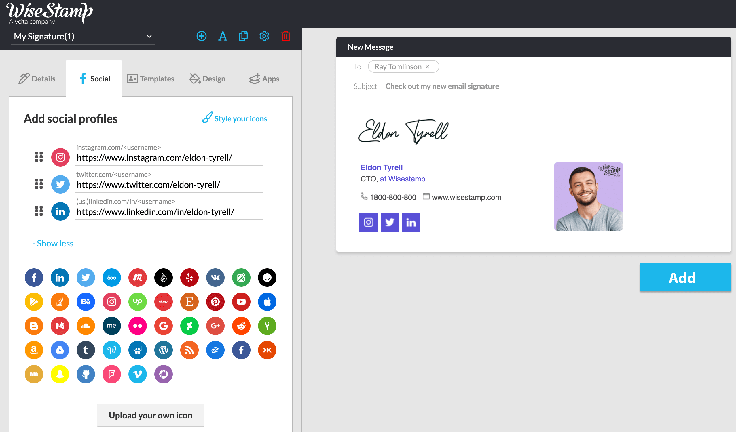
Task: Add the Snapchat icon from the grid
Action: (x=60, y=374)
